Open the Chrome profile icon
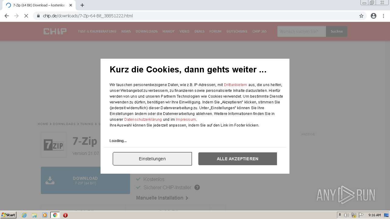Image resolution: width=390 pixels, height=219 pixels. pos(374,16)
